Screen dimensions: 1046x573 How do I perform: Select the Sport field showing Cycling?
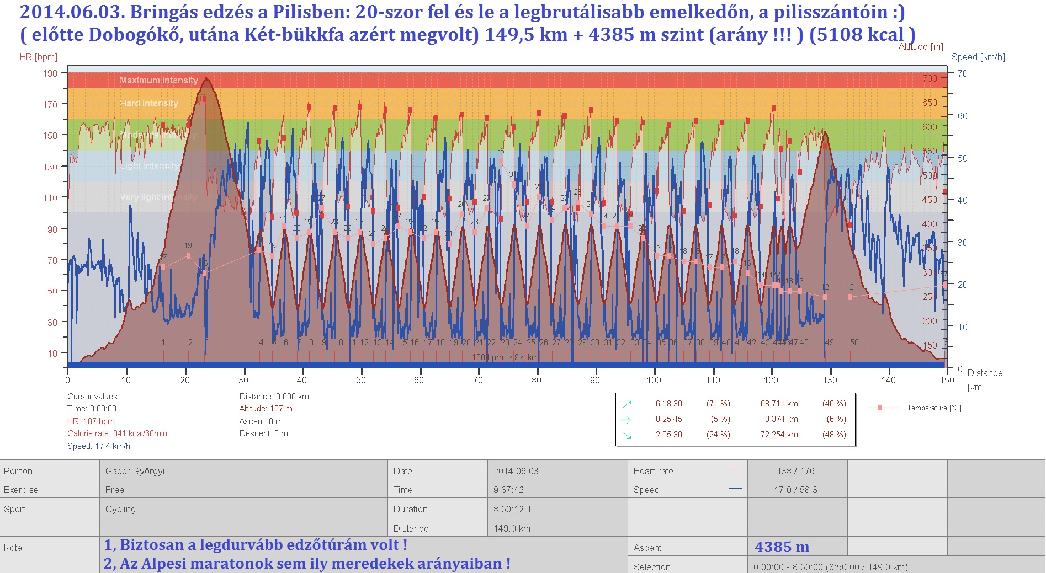(x=120, y=509)
